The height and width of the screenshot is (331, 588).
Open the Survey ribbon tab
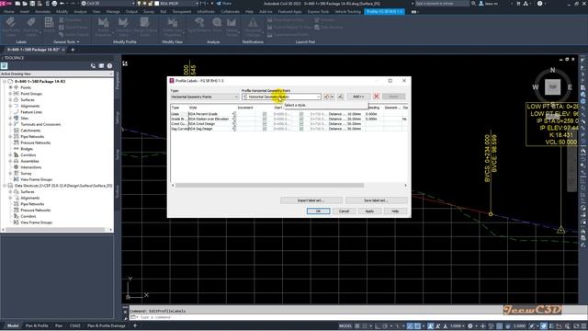[149, 12]
